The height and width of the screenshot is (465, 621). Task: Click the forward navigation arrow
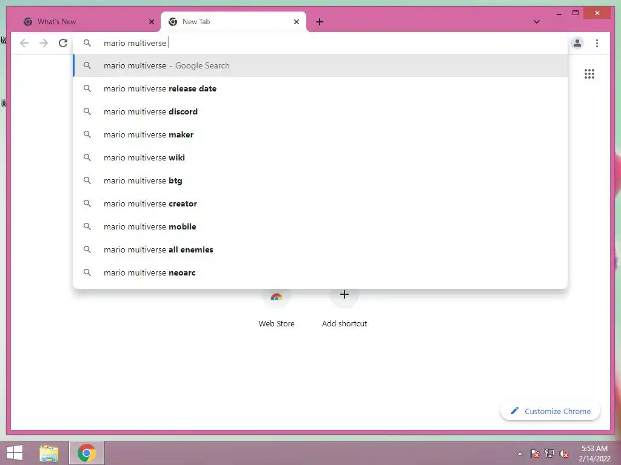(x=44, y=43)
